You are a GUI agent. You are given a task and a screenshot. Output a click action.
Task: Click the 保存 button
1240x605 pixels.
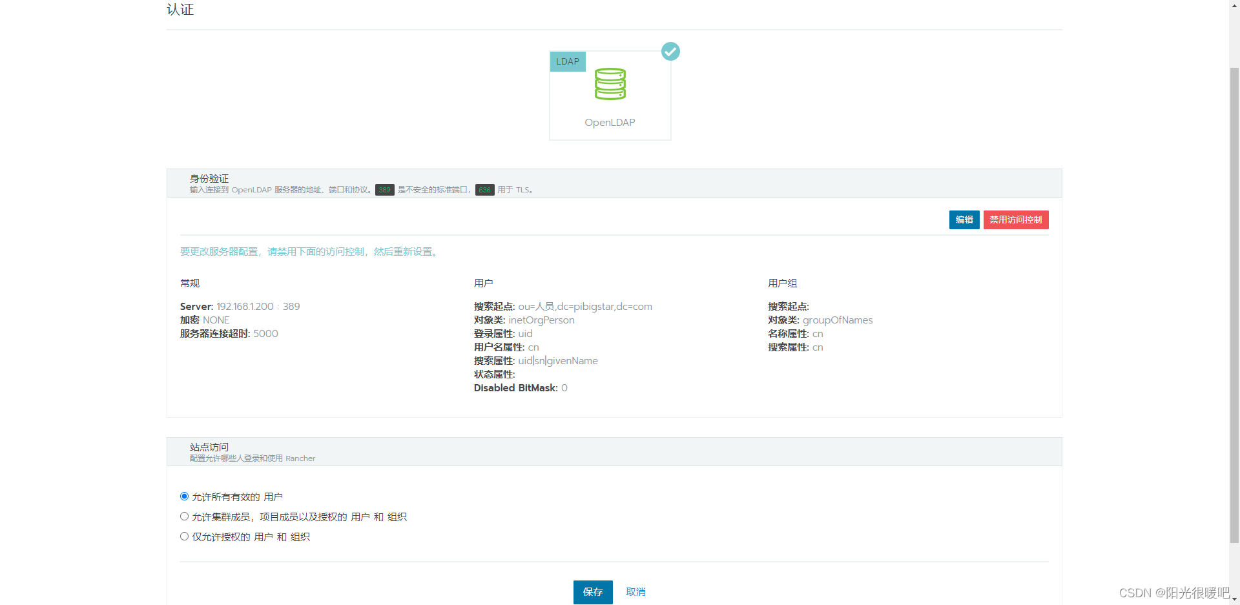593,592
